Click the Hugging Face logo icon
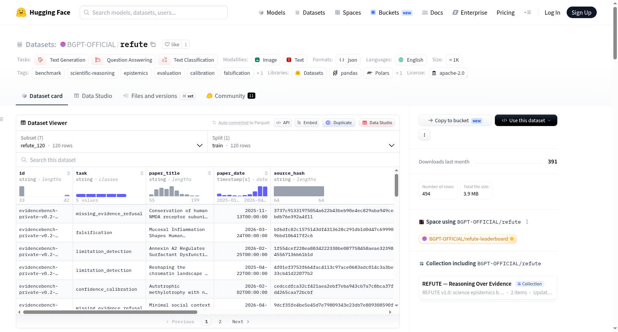 tap(21, 12)
